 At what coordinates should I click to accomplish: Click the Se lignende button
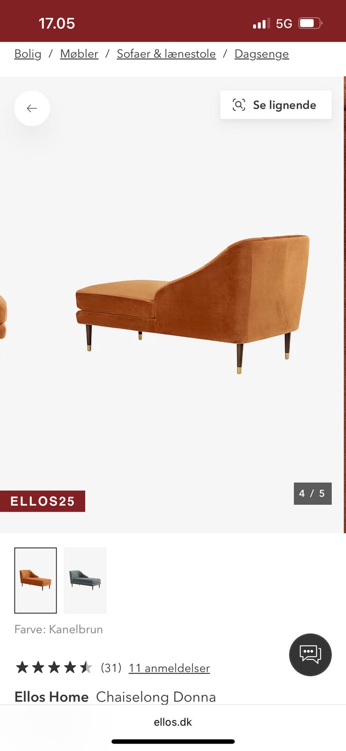click(x=276, y=105)
